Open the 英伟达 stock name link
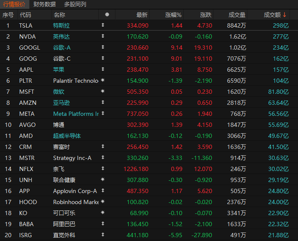The image size is (298, 241). click(x=61, y=36)
